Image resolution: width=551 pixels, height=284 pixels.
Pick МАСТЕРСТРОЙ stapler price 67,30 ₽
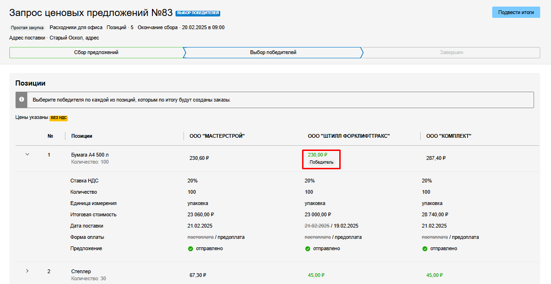(198, 275)
